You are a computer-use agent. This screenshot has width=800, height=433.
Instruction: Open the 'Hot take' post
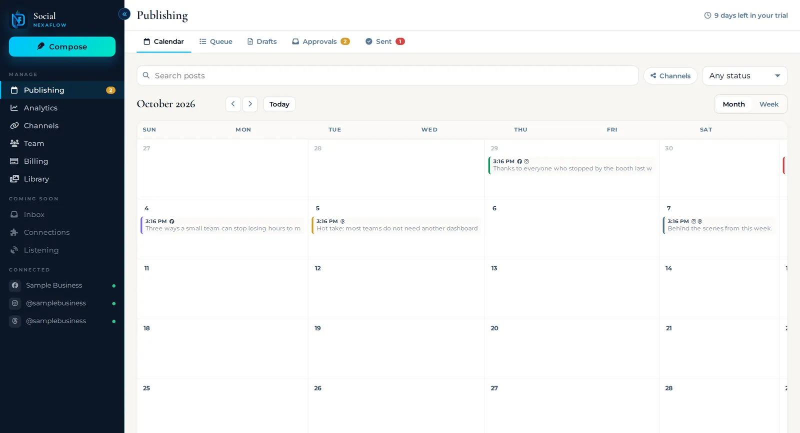tap(396, 225)
